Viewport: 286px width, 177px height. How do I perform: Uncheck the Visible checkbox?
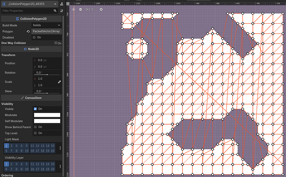pos(35,109)
